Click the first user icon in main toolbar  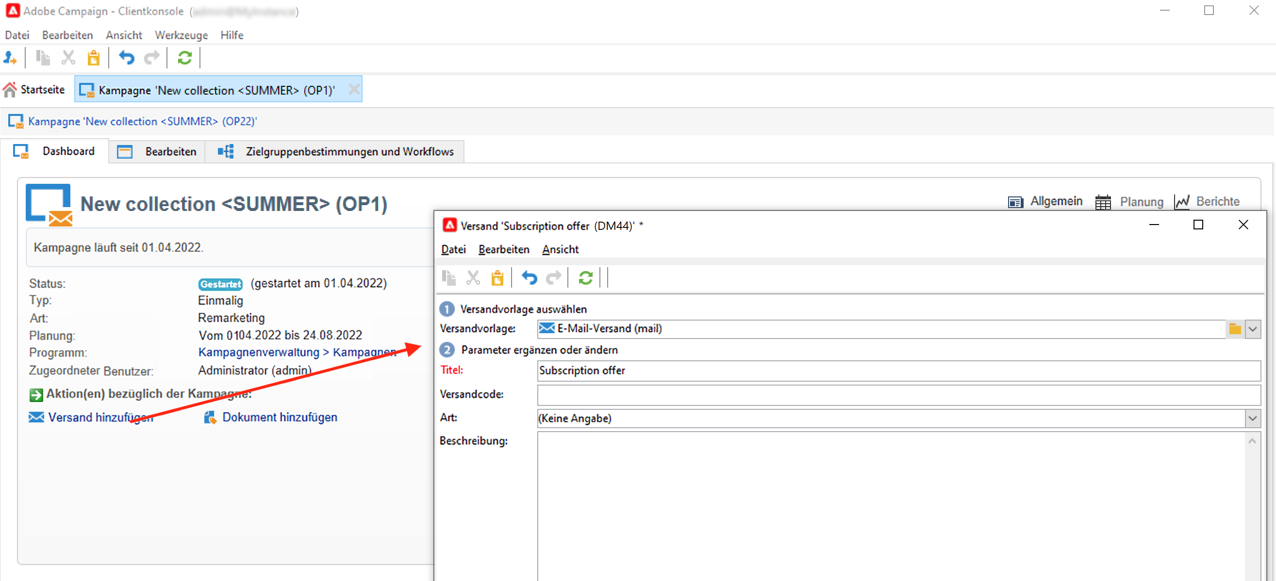10,58
